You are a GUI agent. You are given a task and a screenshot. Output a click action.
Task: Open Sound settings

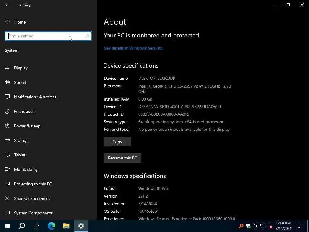tap(20, 82)
